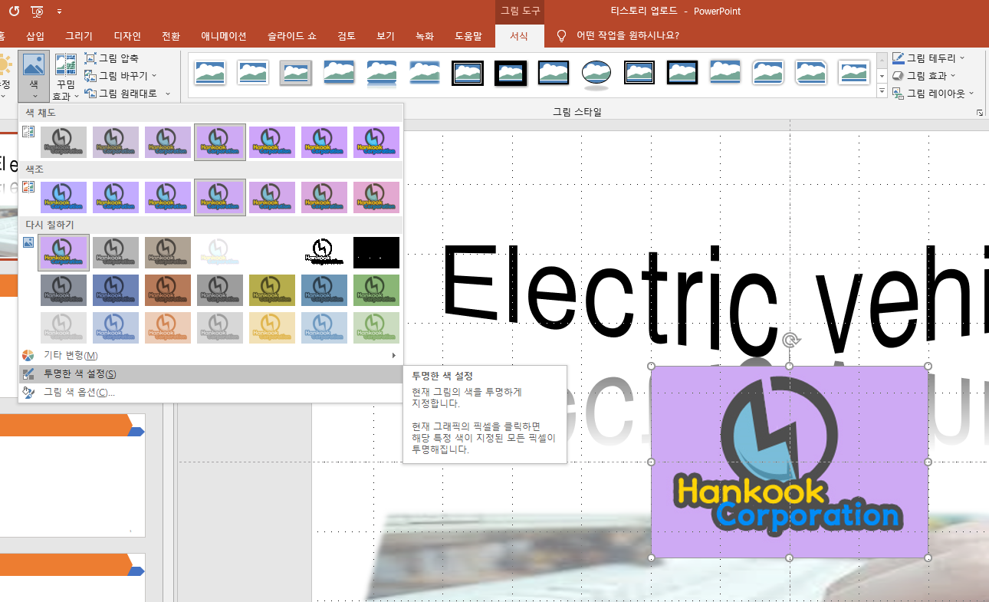
Task: Open the 전환 tab
Action: [171, 36]
